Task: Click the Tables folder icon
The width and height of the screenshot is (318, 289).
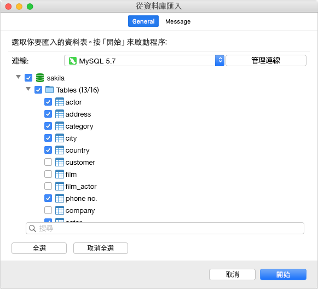Action: (49, 90)
